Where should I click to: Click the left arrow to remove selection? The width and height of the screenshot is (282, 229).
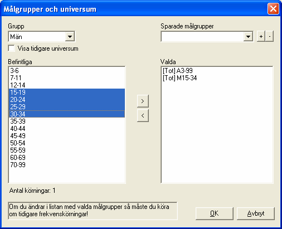(x=143, y=115)
